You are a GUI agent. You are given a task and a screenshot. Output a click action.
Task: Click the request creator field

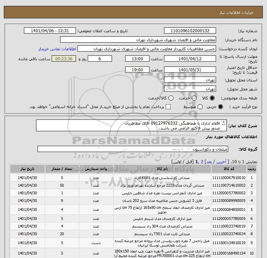click(147, 49)
